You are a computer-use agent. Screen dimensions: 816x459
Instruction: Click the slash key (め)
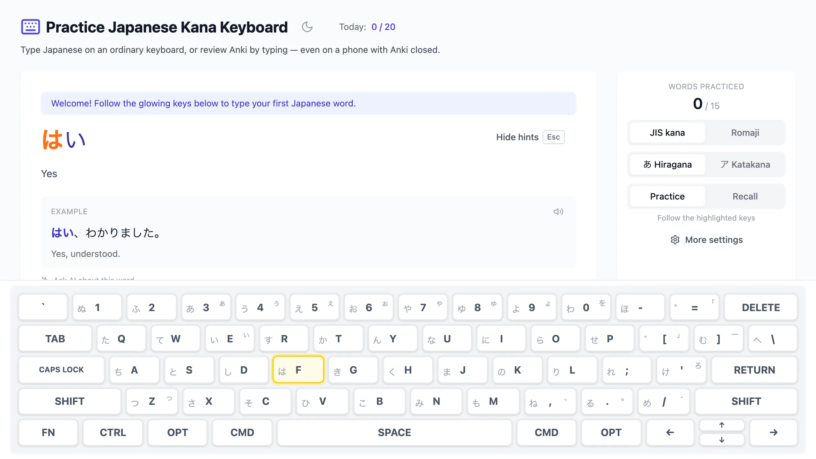pos(664,401)
